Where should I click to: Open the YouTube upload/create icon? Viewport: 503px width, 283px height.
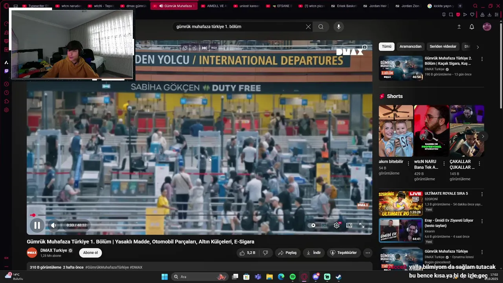point(459,27)
